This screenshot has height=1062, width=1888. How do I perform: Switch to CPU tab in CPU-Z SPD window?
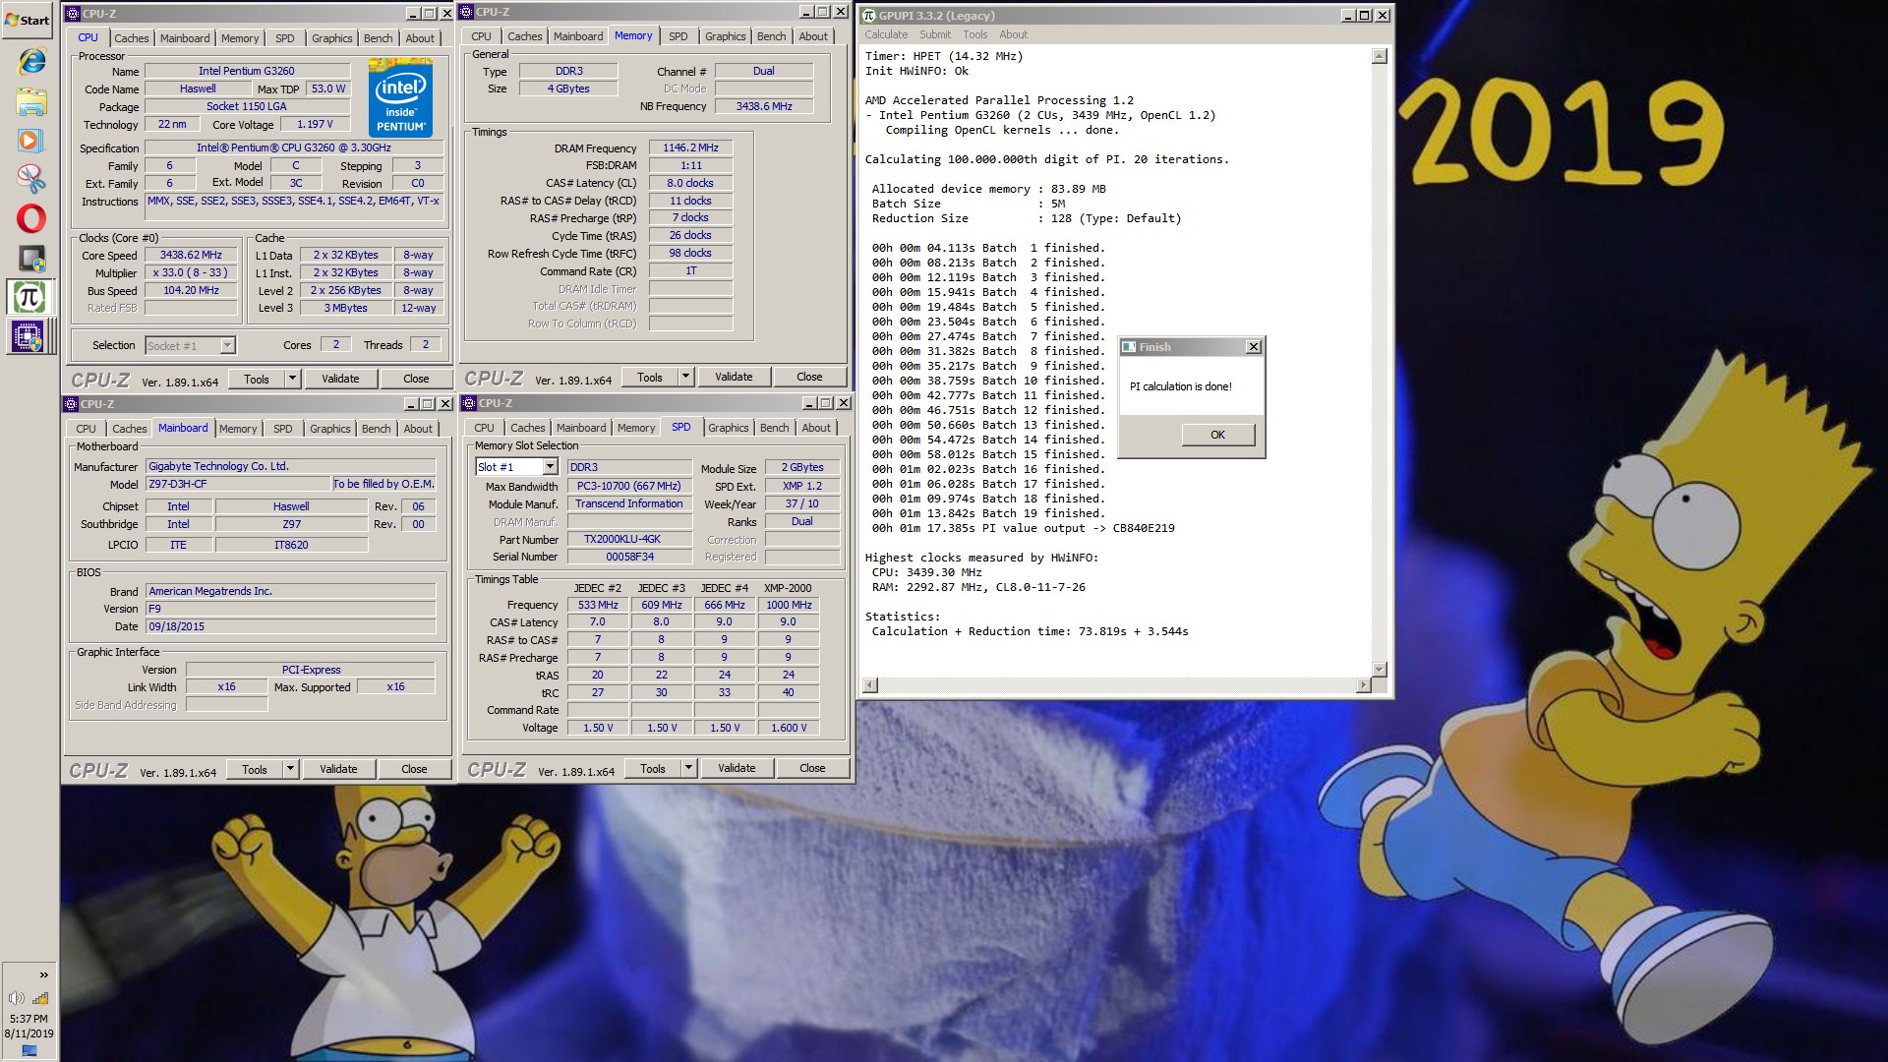[x=484, y=428]
